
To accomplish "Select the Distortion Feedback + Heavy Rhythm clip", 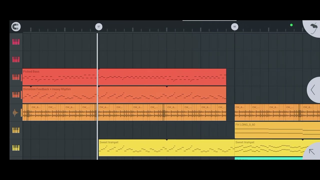I will click(60, 95).
